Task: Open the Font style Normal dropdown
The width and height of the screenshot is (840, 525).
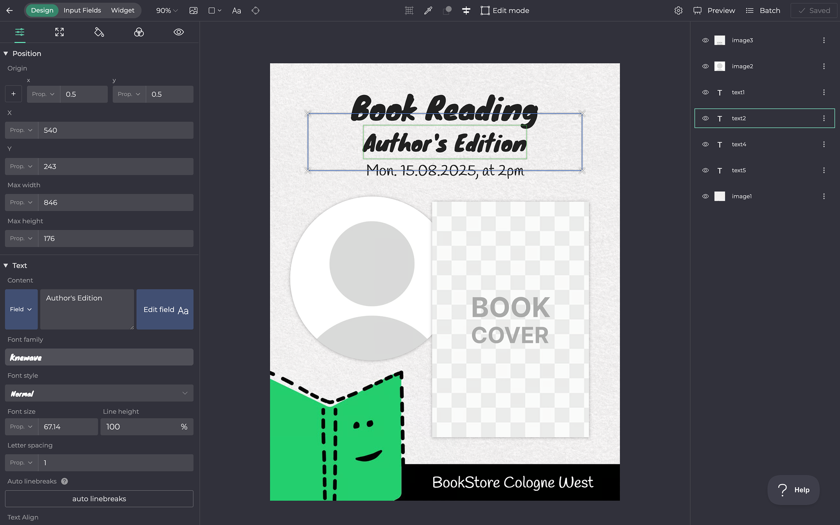Action: pos(99,393)
